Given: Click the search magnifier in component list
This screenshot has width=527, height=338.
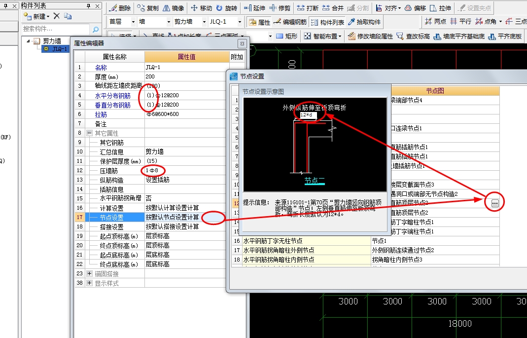Looking at the screenshot, I should pyautogui.click(x=96, y=30).
